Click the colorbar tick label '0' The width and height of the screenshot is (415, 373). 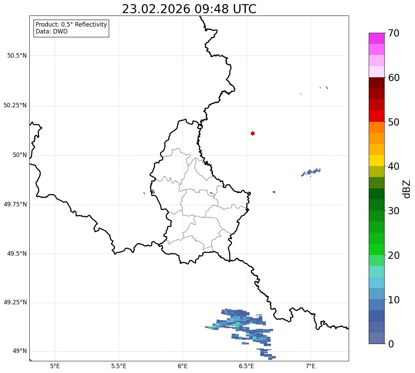coord(391,344)
